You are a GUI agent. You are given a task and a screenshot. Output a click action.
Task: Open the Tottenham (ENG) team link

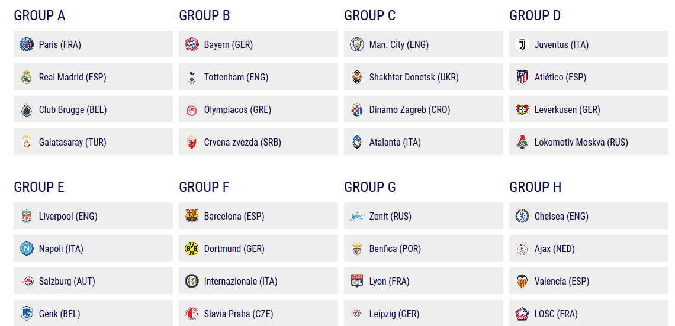click(x=236, y=77)
